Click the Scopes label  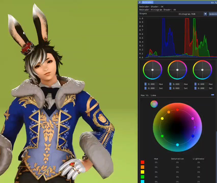click(x=143, y=13)
